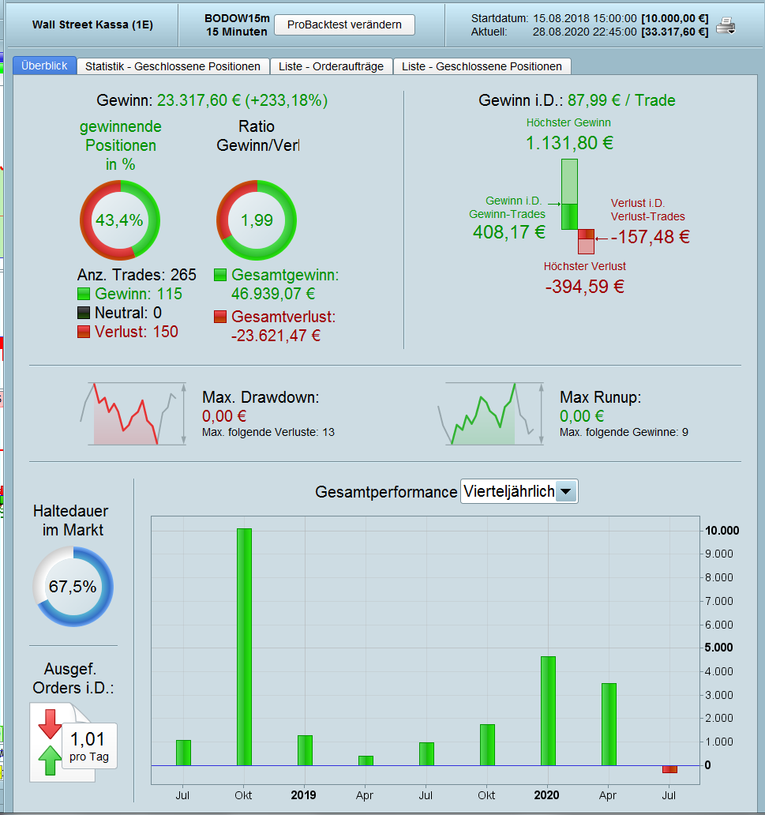Click the red Verlust legend swatch
Screen dimensions: 765x815
84,332
